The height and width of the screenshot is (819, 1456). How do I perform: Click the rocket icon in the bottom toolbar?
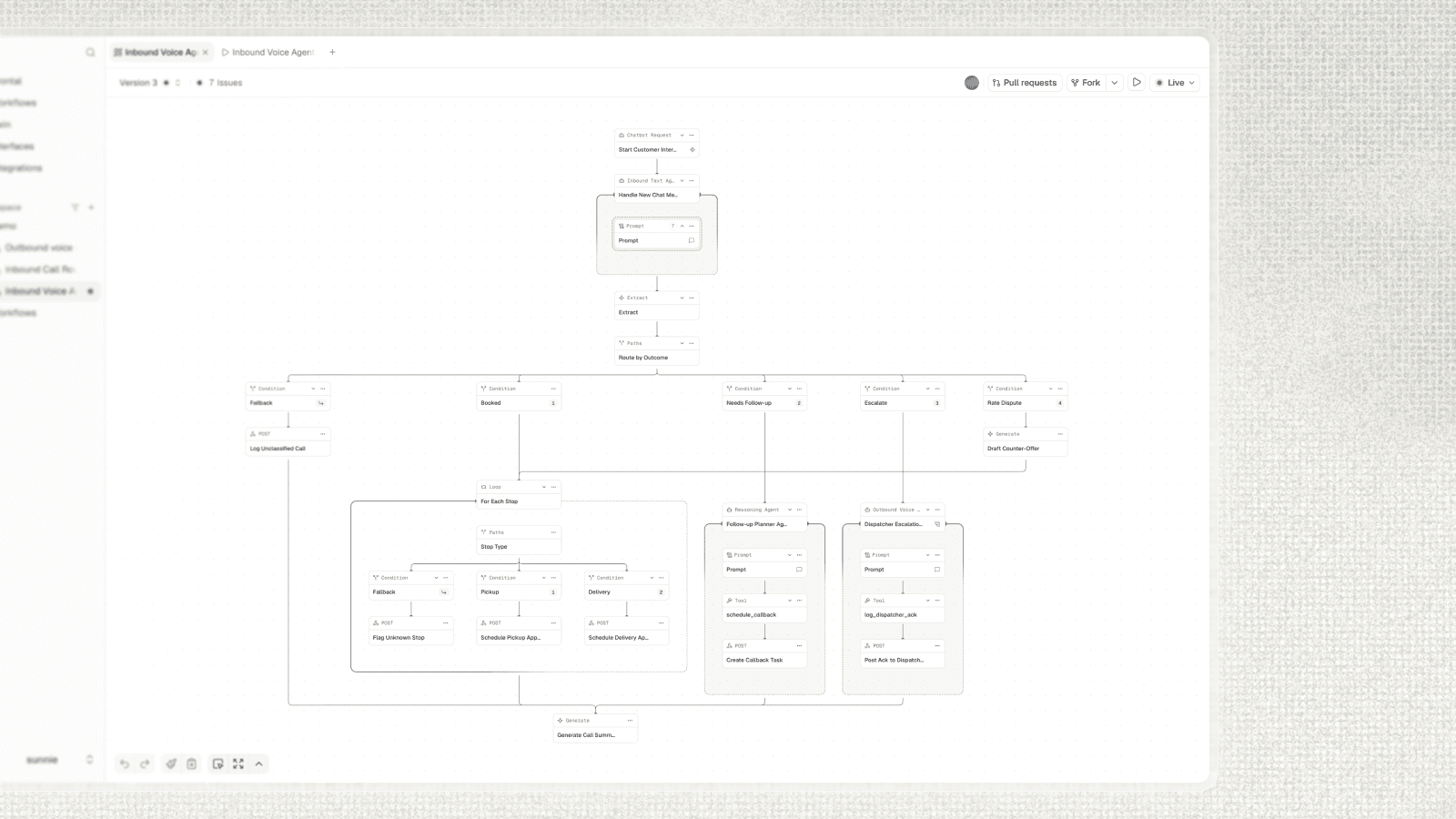[170, 763]
